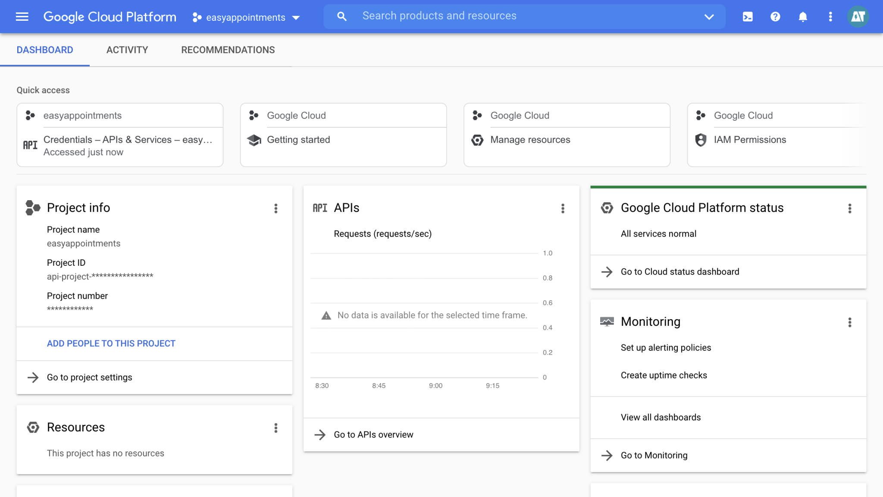The height and width of the screenshot is (497, 883).
Task: Activate Cloud Shell terminal
Action: coord(747,16)
